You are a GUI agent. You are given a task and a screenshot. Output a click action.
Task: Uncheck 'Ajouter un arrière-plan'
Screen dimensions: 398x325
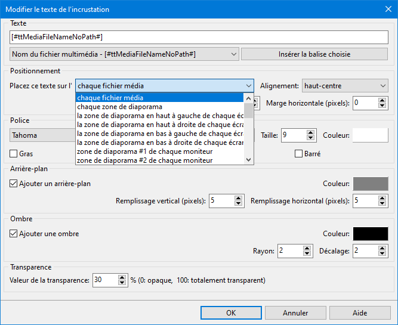pyautogui.click(x=13, y=184)
